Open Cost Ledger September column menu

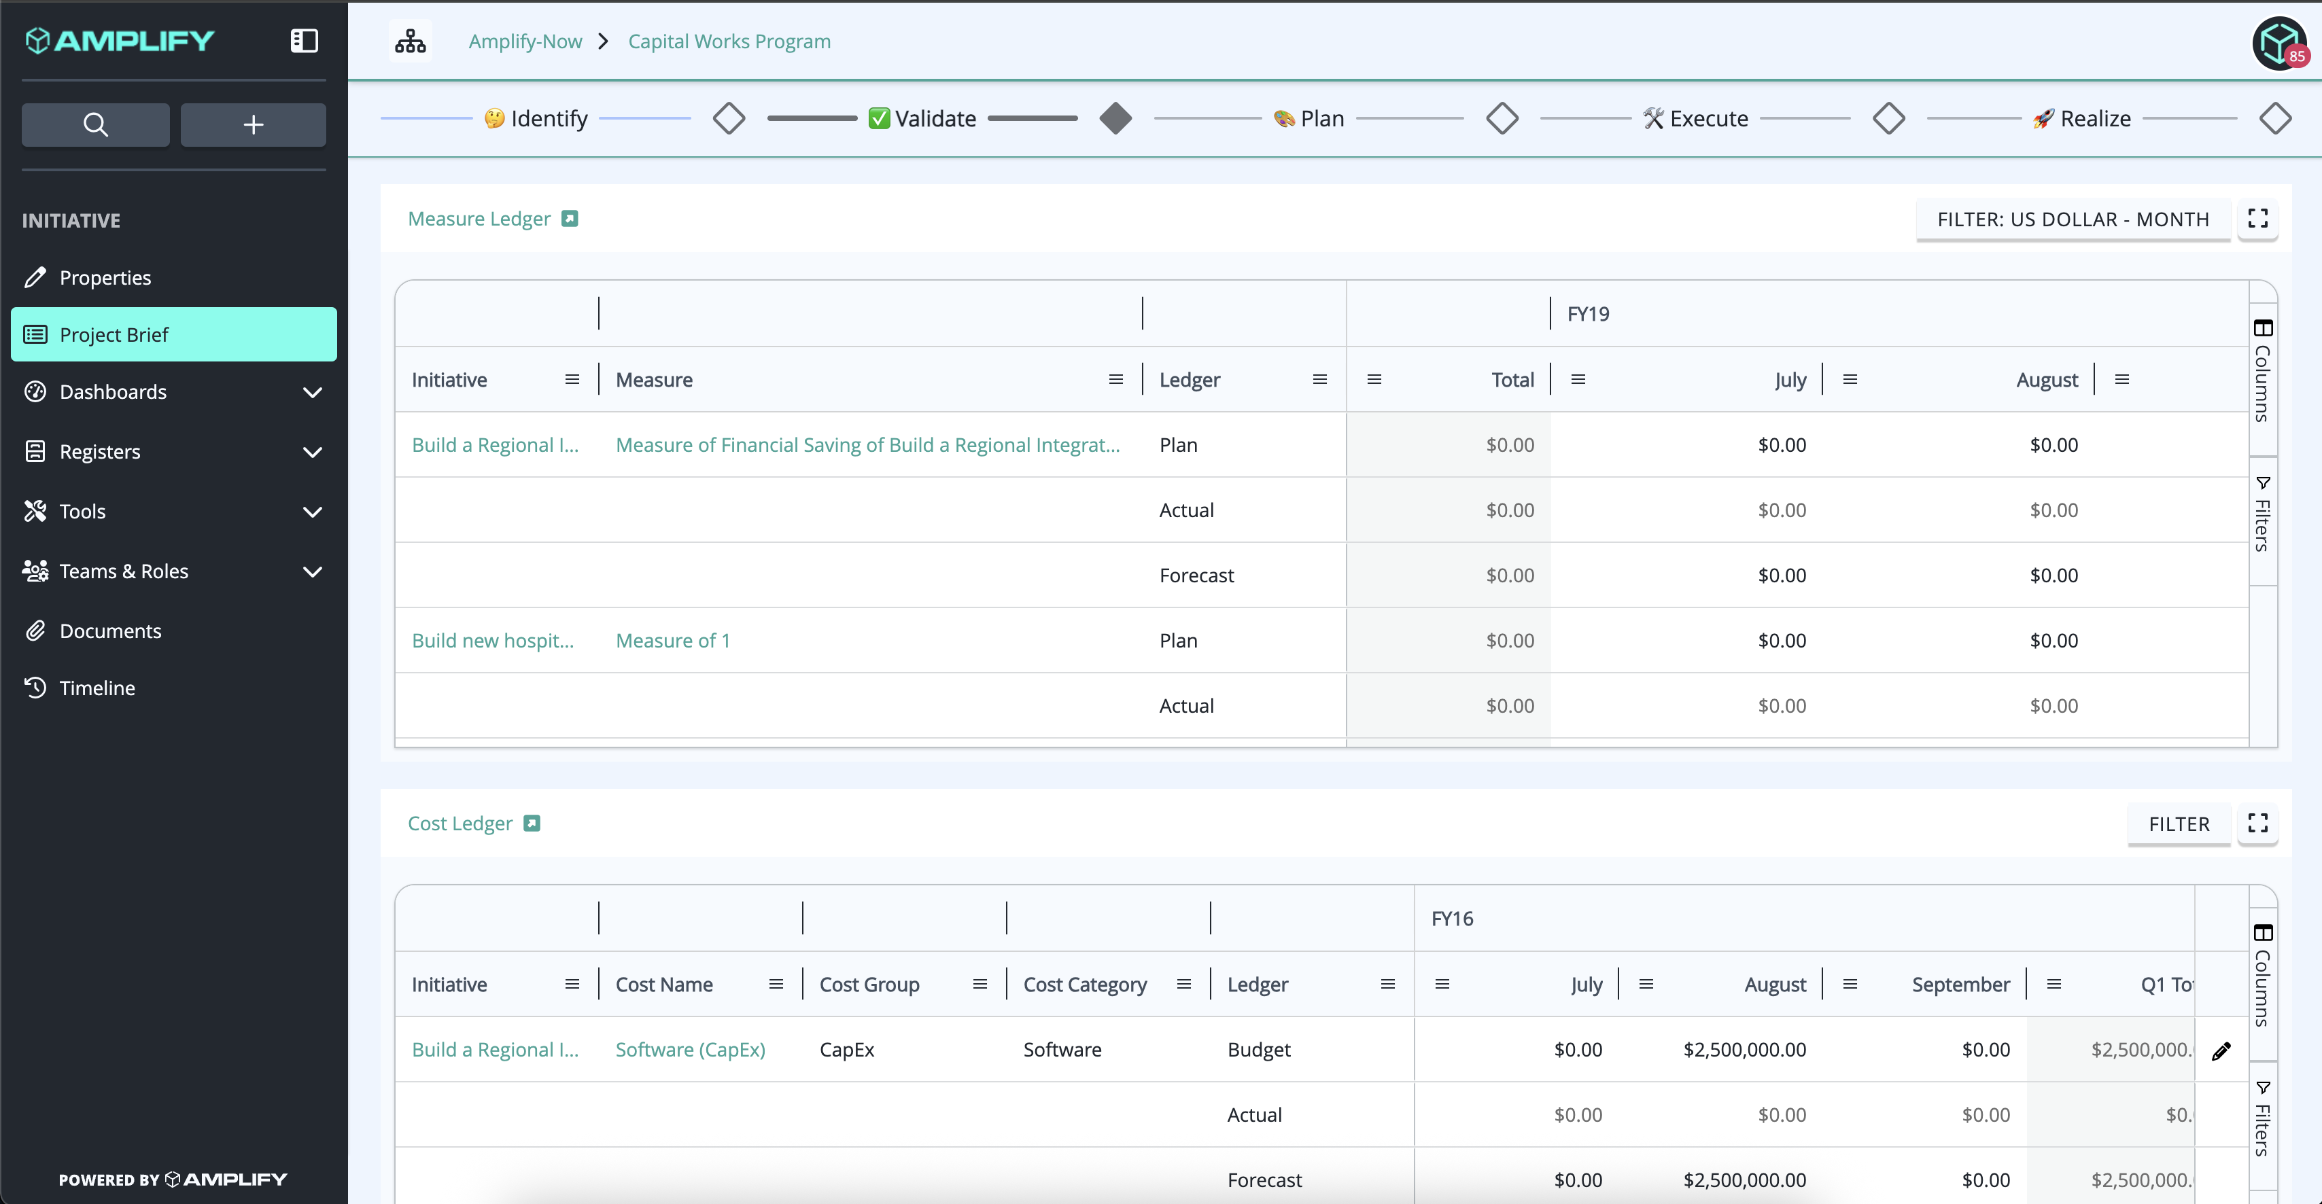point(1850,984)
